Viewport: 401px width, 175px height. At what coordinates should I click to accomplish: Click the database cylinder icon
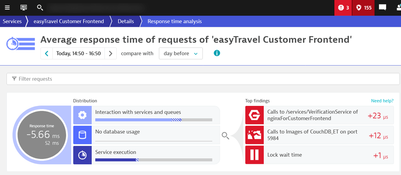(x=82, y=135)
